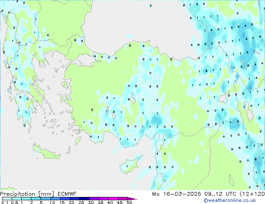Select the 5–10 mm legend color box

tap(46, 199)
